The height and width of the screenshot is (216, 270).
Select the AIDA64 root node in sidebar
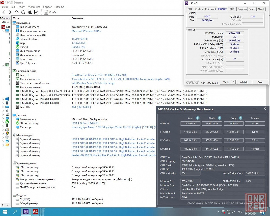tap(5, 27)
